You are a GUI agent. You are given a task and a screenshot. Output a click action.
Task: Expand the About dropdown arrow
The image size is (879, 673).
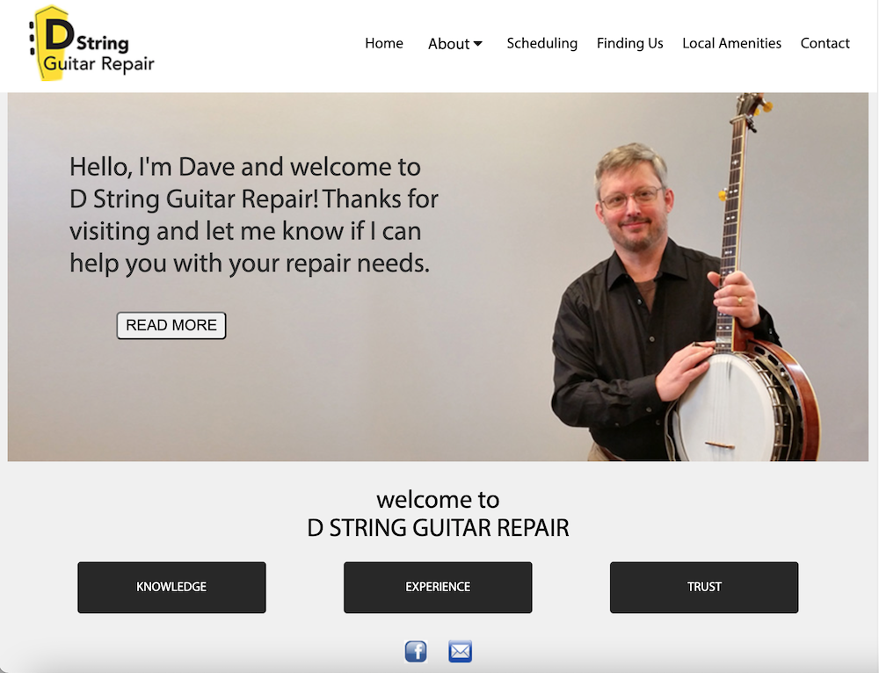click(x=477, y=44)
